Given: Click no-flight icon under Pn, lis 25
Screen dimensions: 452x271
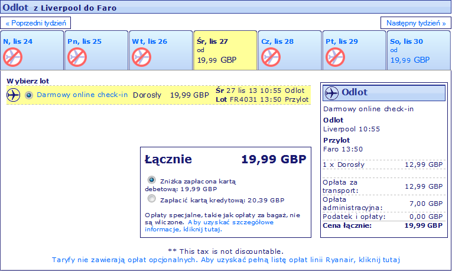Looking at the screenshot, I should tap(77, 57).
